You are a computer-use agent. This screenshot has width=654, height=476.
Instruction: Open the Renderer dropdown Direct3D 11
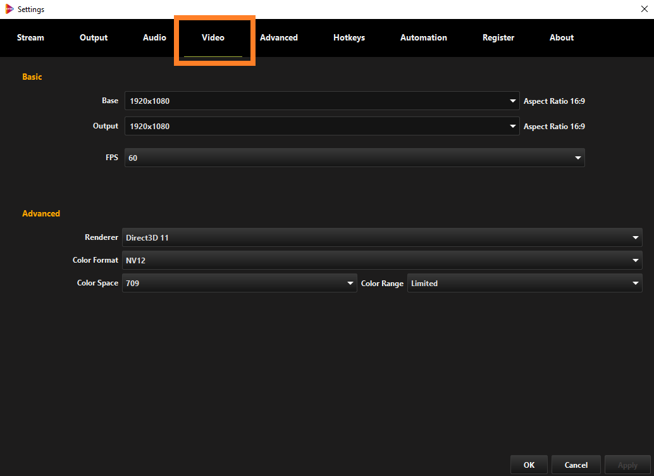click(382, 237)
